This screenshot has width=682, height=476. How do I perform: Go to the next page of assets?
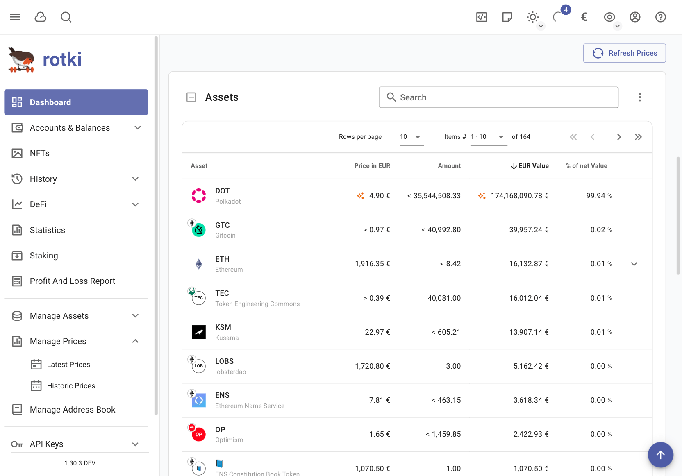pos(619,137)
